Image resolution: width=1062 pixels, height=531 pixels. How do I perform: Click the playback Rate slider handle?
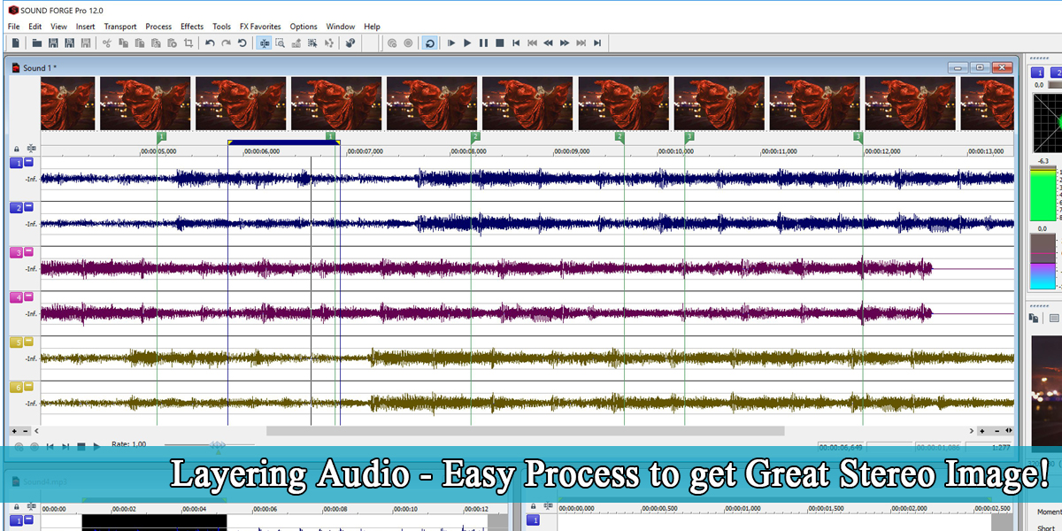pos(218,444)
